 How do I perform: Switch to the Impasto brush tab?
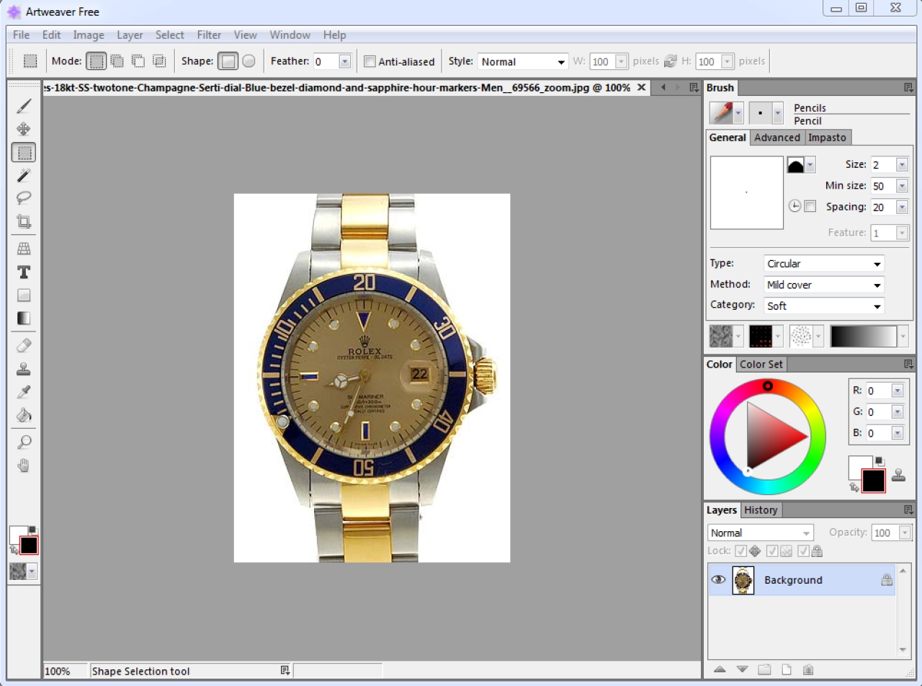point(827,138)
